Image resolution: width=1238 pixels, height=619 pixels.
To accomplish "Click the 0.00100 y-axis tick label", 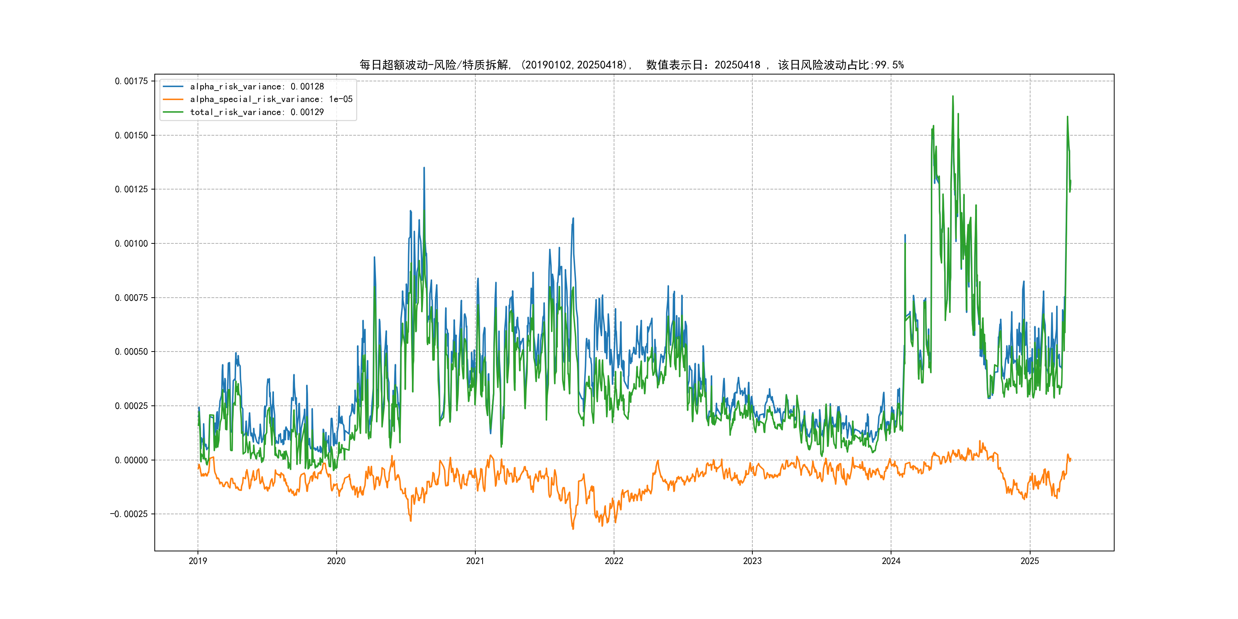I will pos(131,244).
